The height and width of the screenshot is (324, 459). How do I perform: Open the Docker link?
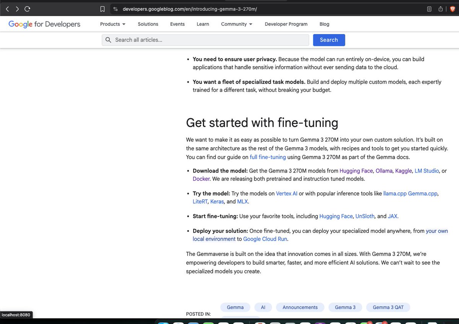pyautogui.click(x=201, y=179)
